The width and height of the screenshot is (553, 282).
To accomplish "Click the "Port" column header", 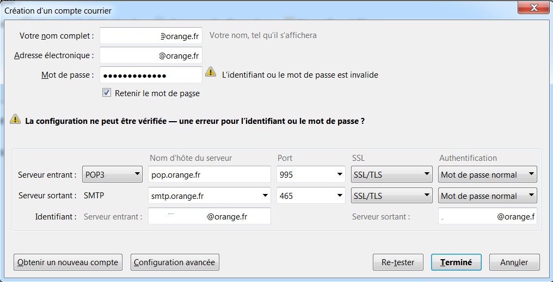I will [285, 158].
